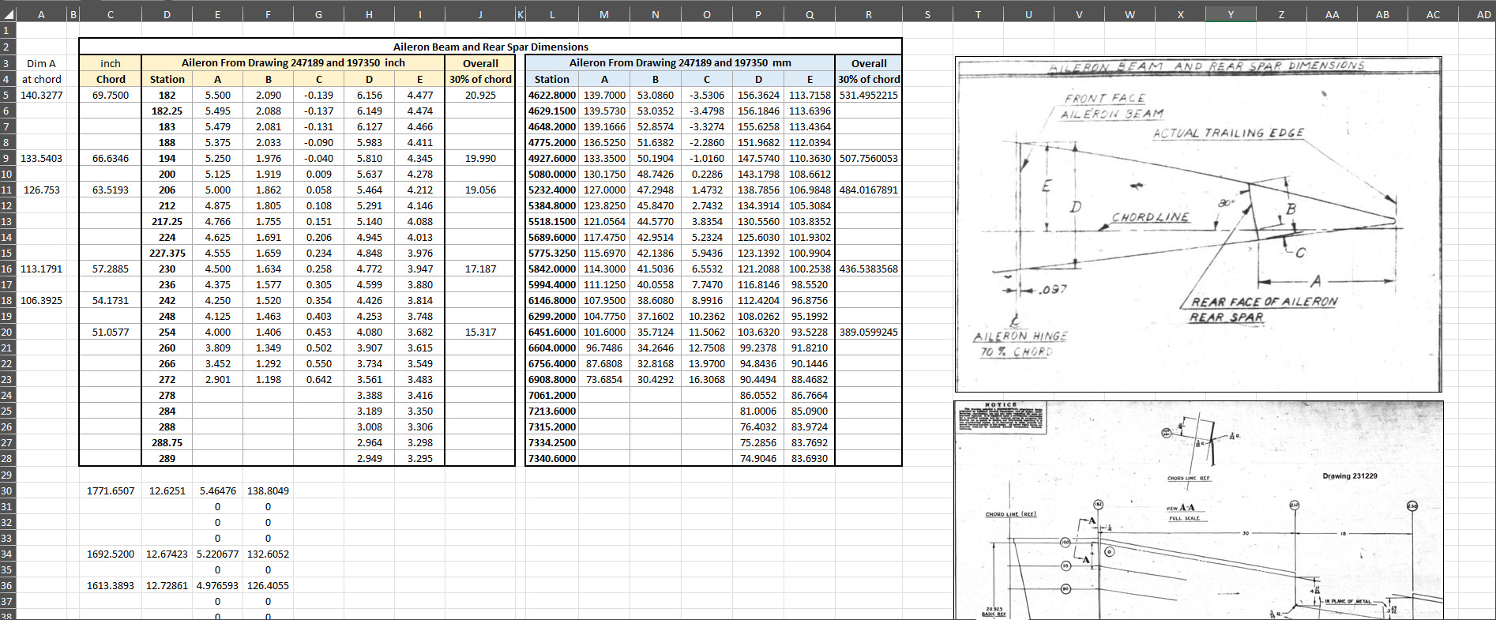1496x620 pixels.
Task: Click the cell containing 531.4952215
Action: pyautogui.click(x=868, y=95)
